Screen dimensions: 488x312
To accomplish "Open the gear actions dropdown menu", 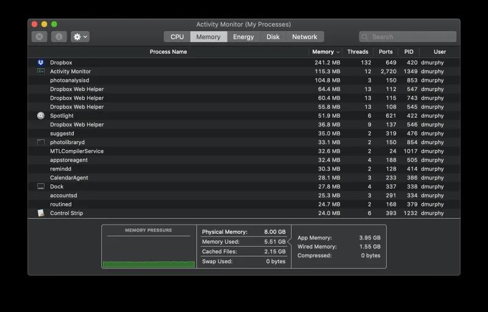I will click(x=80, y=37).
